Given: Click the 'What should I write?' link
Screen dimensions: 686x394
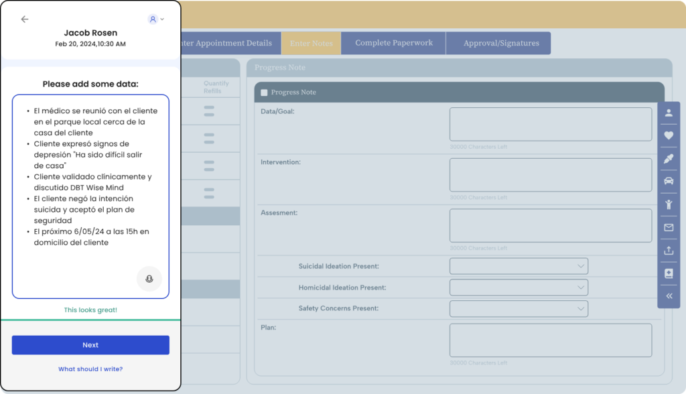Looking at the screenshot, I should [x=90, y=369].
